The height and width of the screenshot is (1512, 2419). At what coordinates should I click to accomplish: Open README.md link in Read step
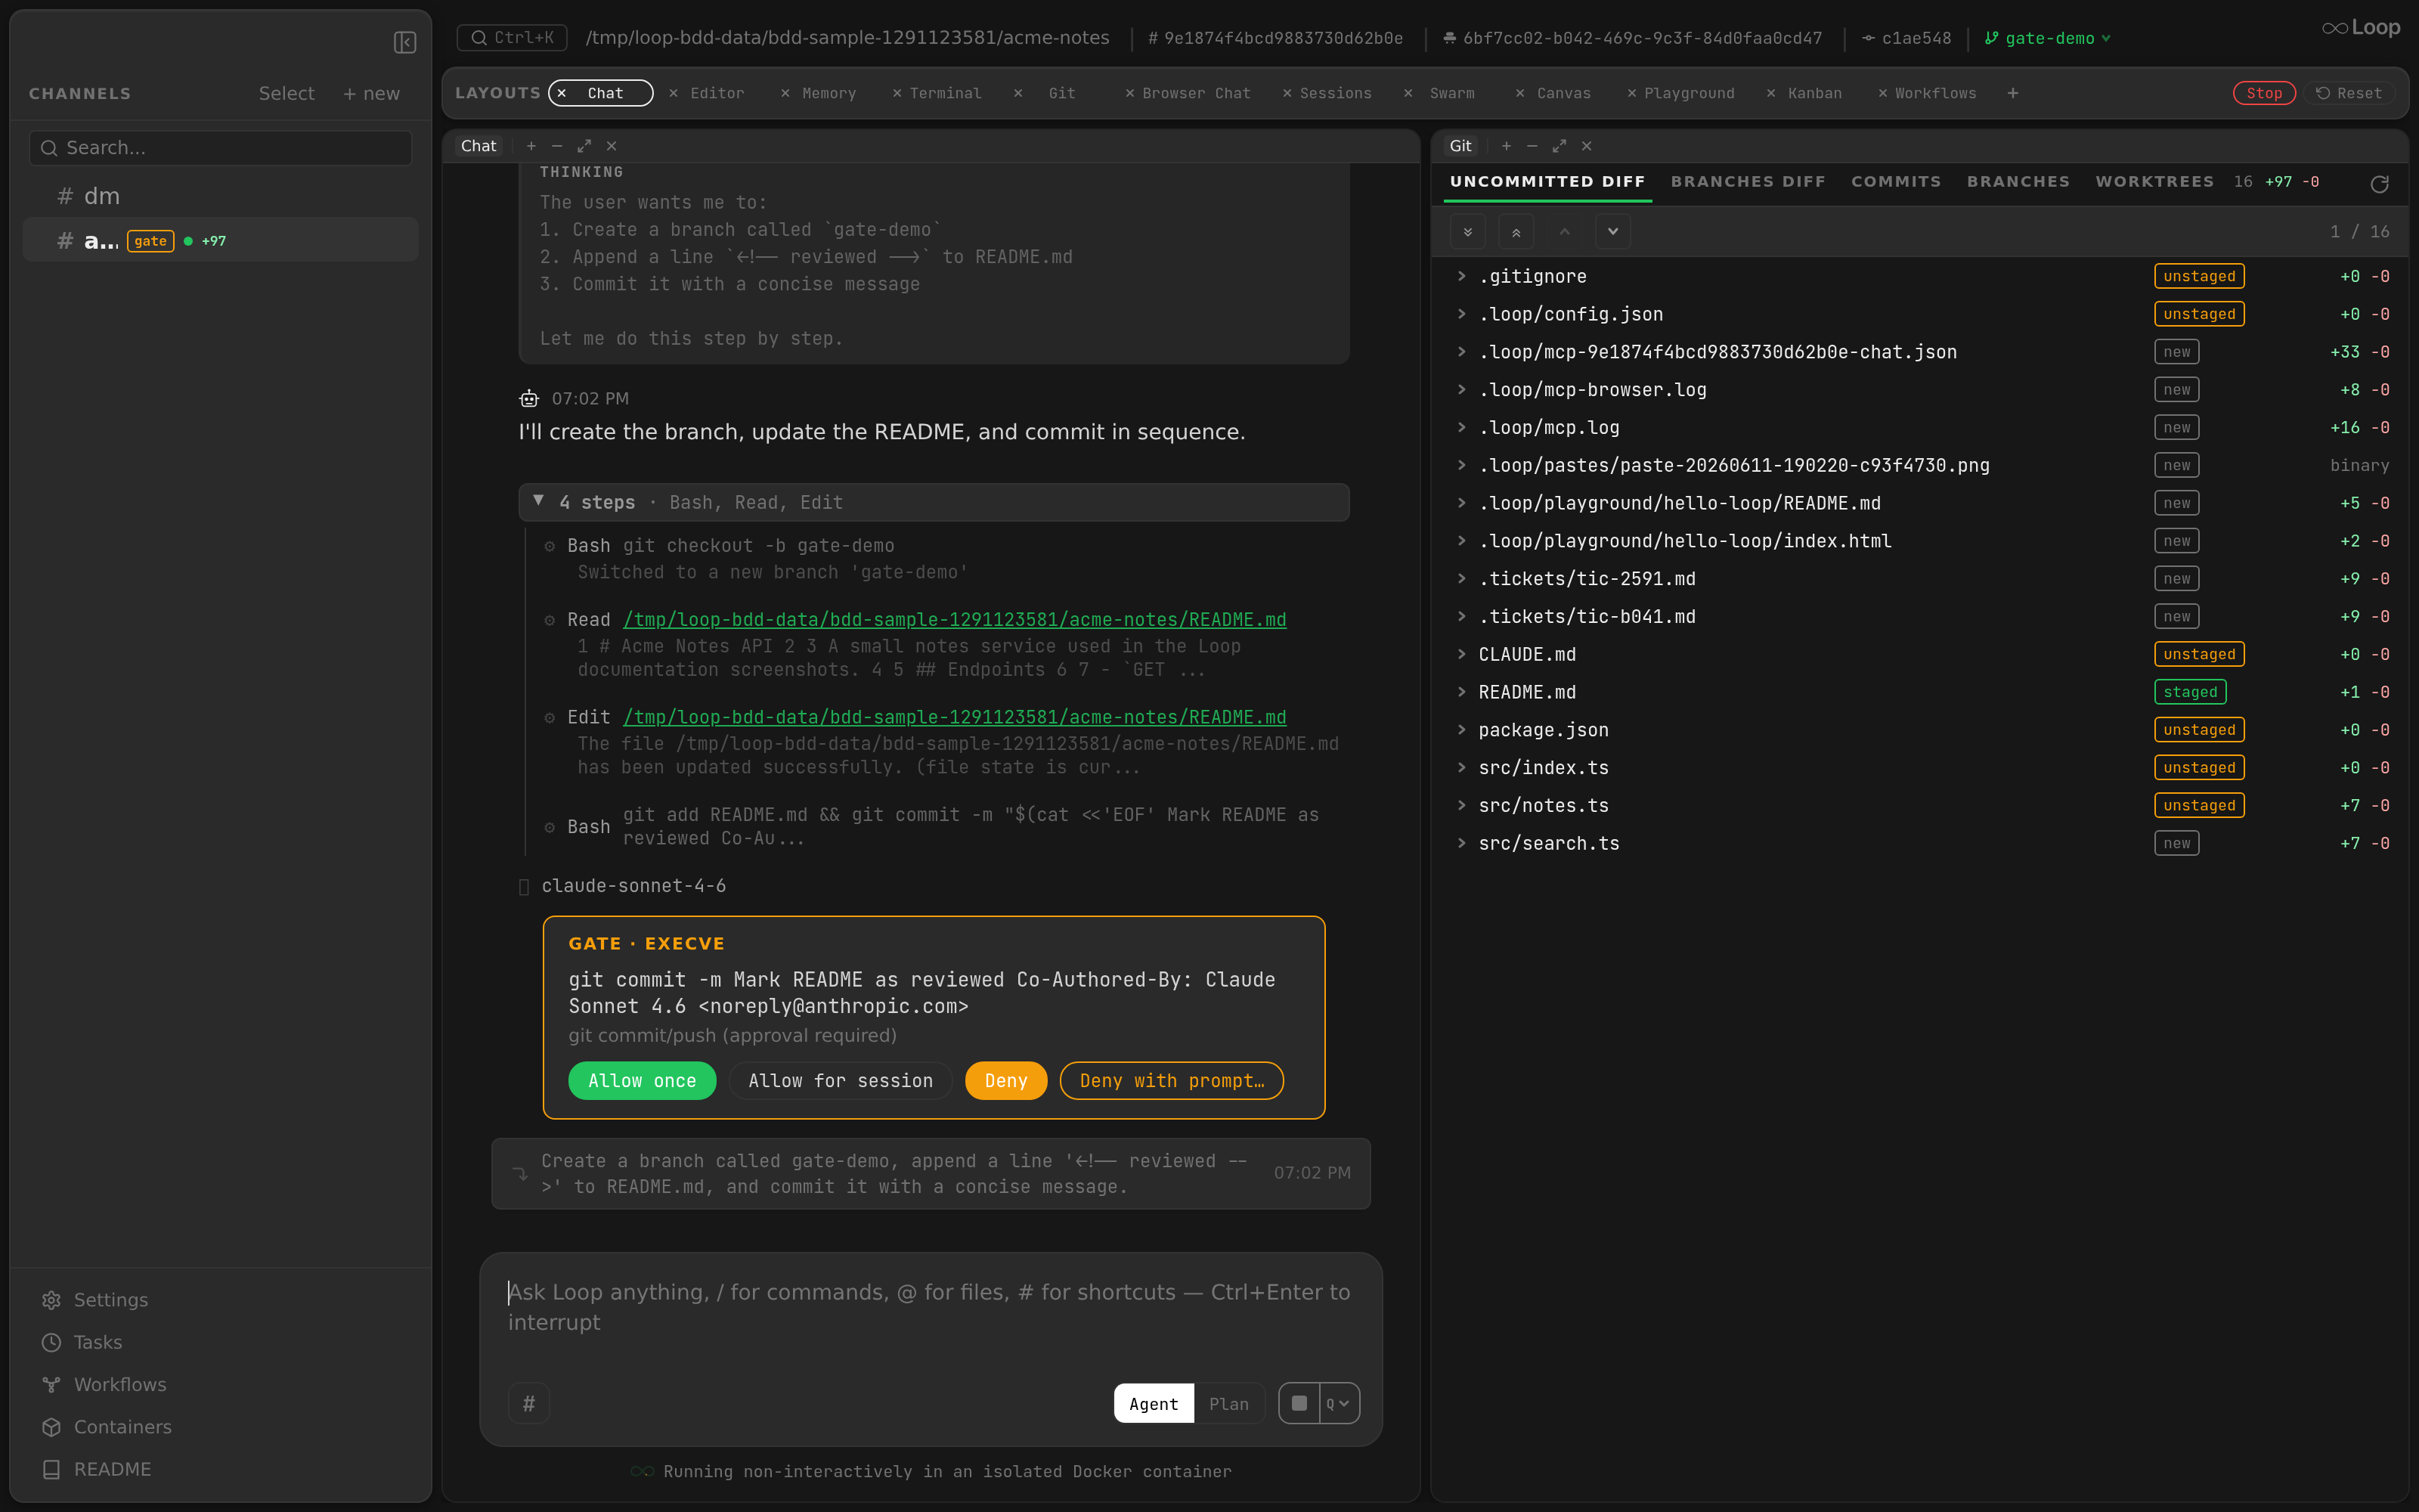(x=953, y=619)
